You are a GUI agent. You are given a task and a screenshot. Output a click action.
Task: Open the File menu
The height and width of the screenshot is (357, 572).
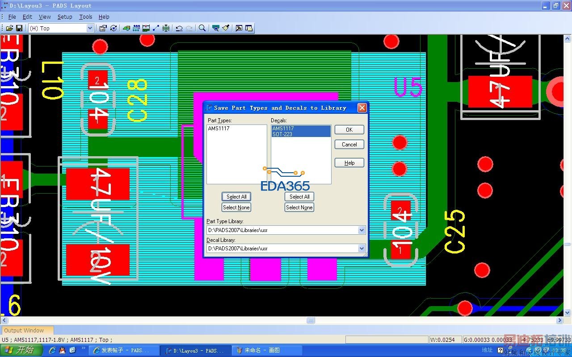click(x=12, y=17)
